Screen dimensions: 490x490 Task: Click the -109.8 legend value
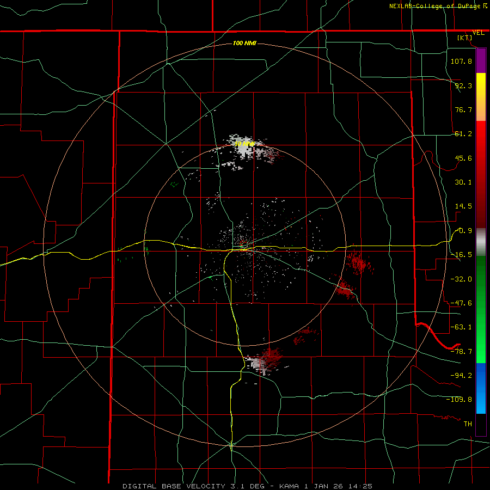(x=459, y=400)
